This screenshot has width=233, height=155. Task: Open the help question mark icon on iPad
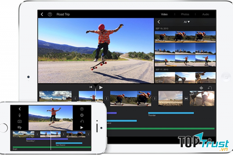(x=50, y=14)
